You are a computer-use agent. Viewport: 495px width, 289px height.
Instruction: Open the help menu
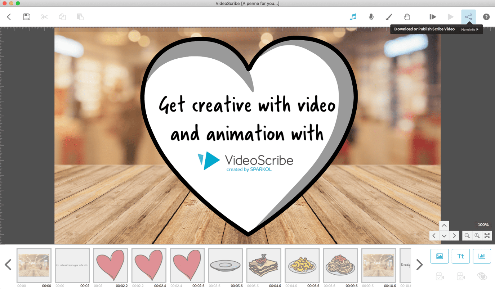pos(486,17)
